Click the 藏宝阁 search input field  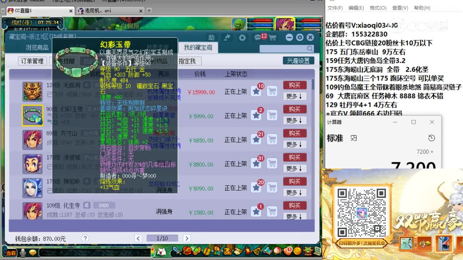(x=283, y=48)
